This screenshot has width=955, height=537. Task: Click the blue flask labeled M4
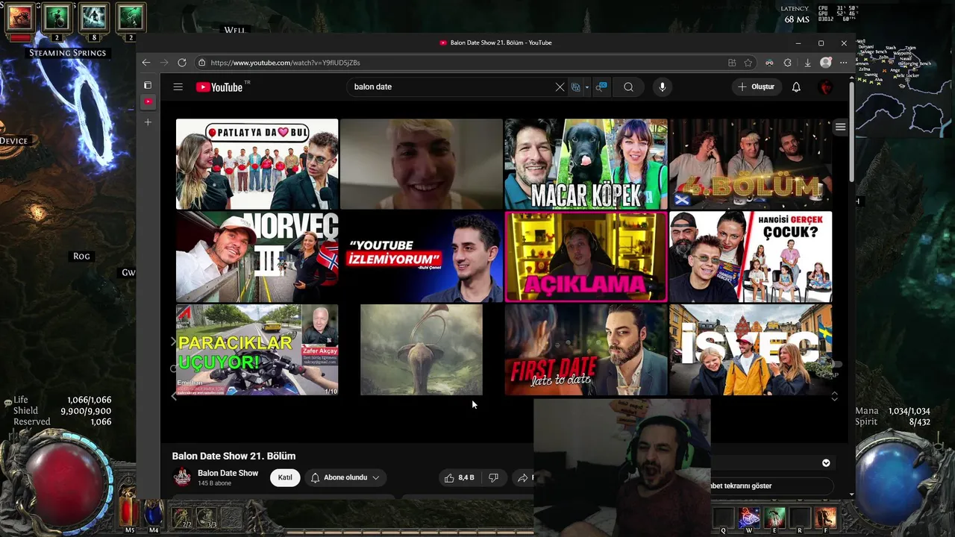(153, 512)
